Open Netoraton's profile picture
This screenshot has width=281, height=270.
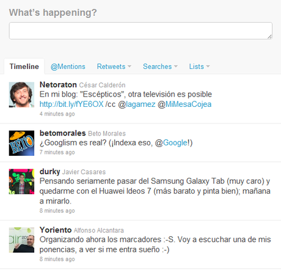click(21, 95)
